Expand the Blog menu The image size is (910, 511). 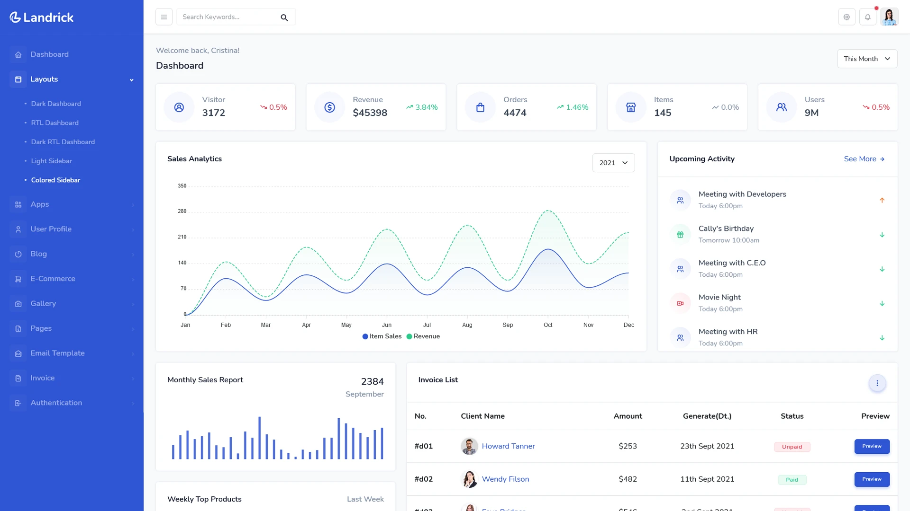tap(133, 255)
